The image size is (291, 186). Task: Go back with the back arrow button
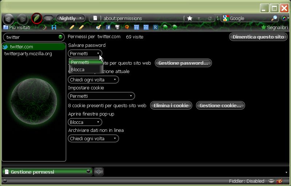tap(8, 19)
